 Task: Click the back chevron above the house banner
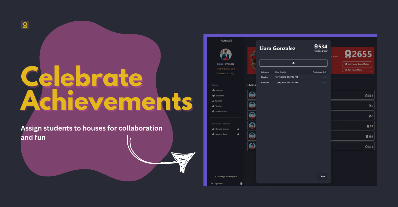[250, 40]
